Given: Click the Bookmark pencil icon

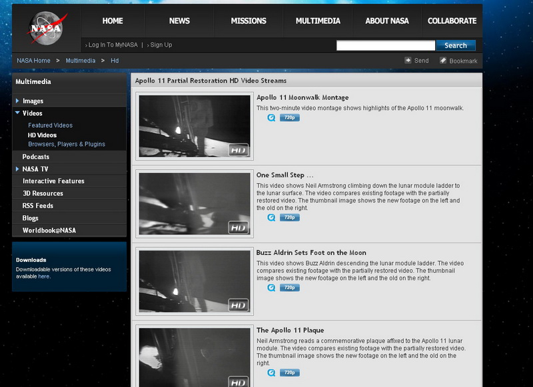Looking at the screenshot, I should 442,60.
